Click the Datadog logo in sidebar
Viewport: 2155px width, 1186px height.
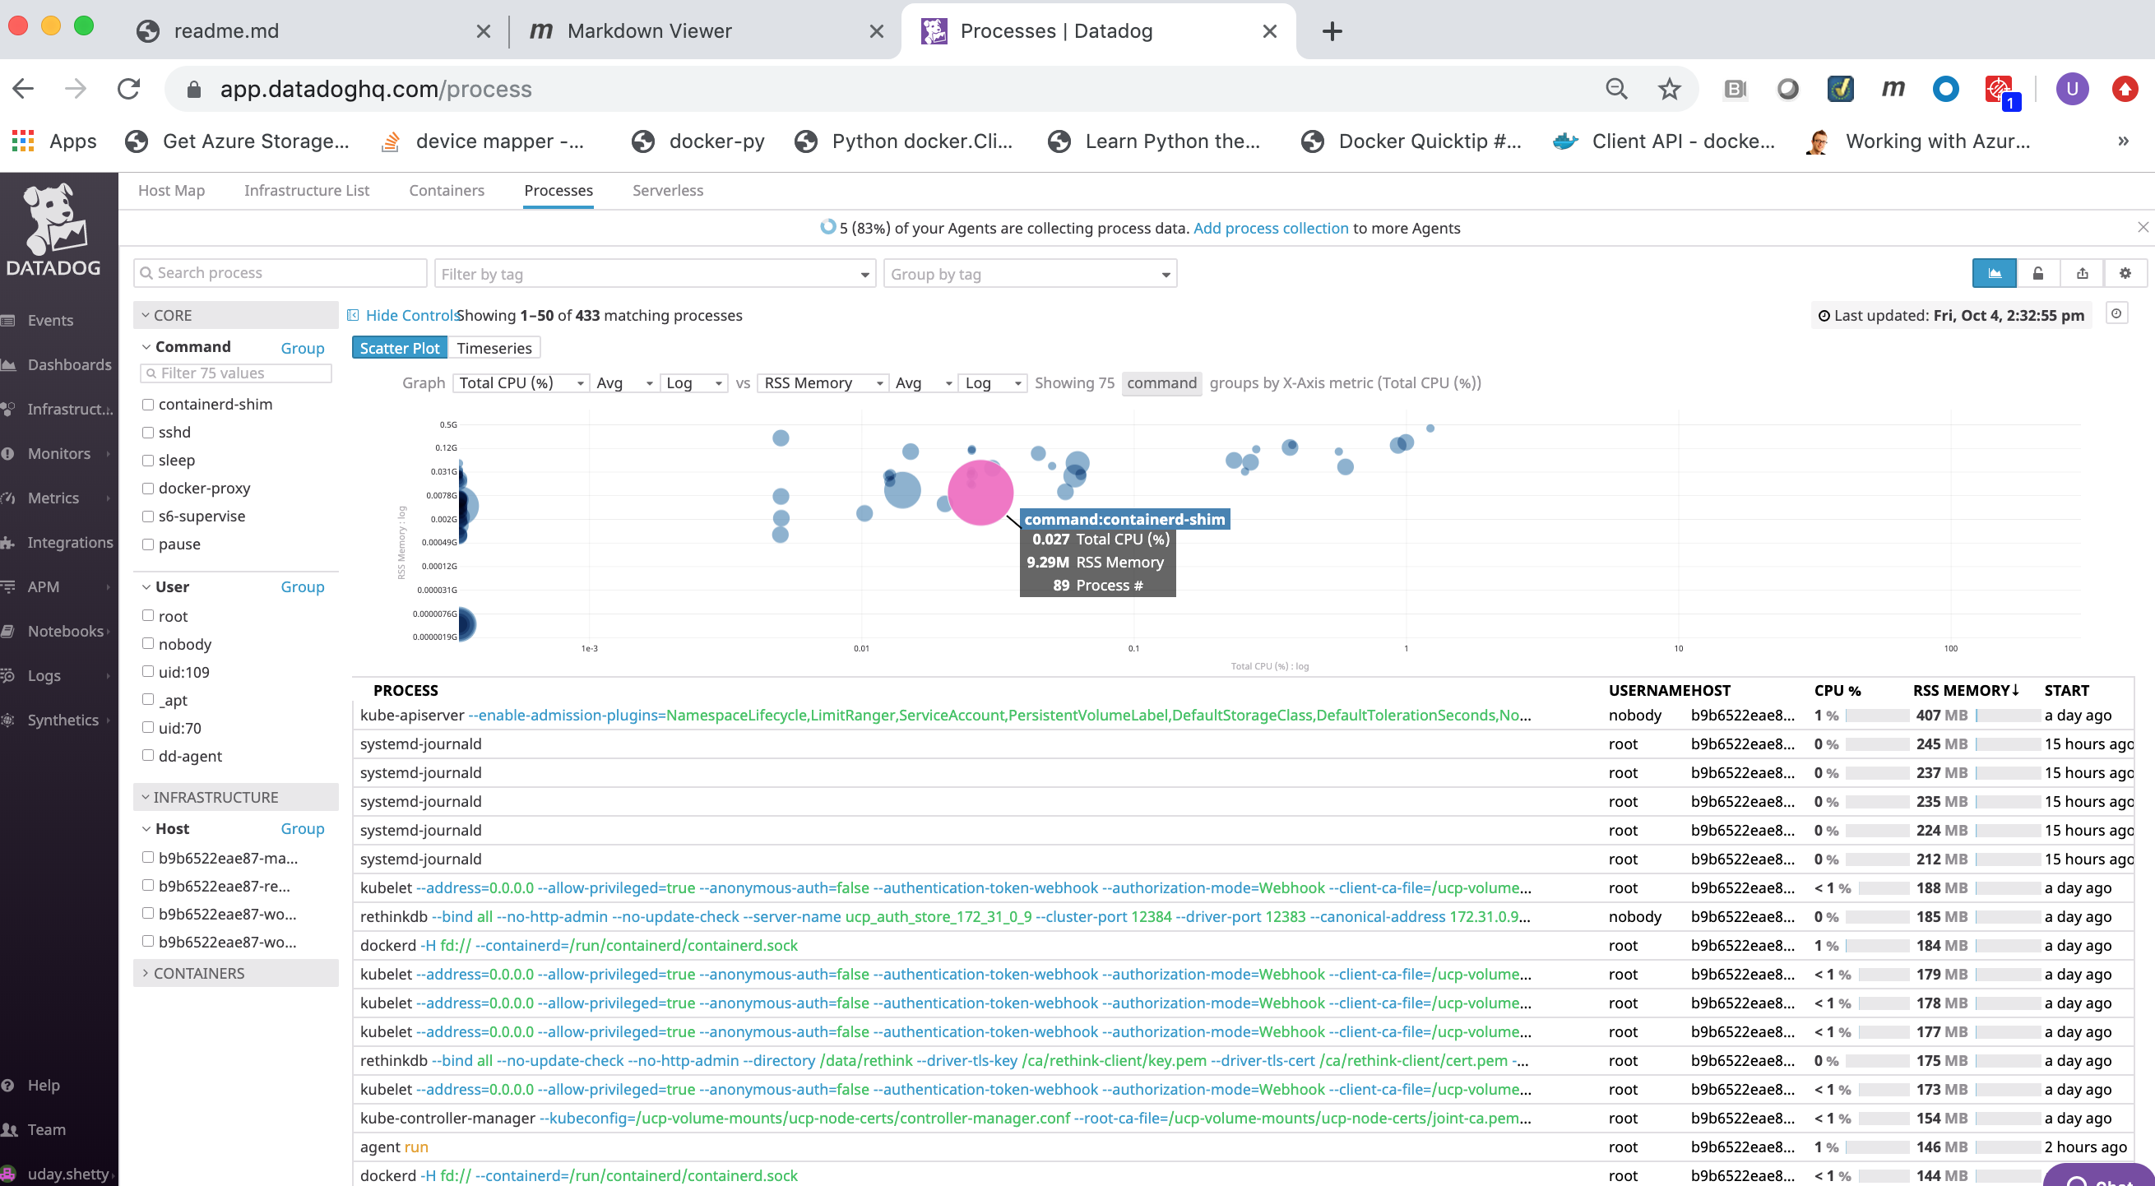53,230
